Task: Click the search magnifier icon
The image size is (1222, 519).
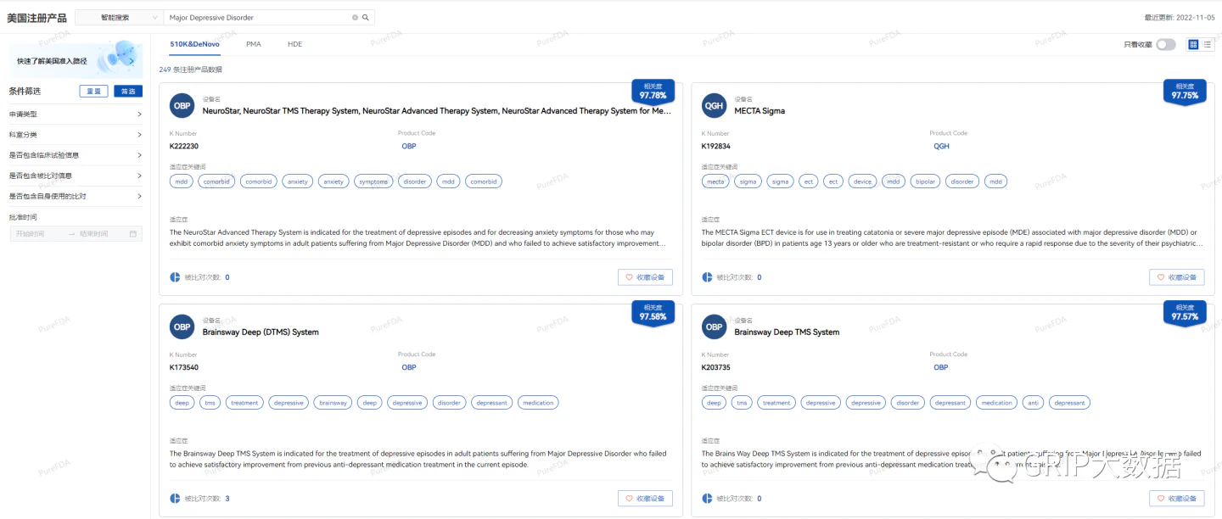Action: (366, 17)
